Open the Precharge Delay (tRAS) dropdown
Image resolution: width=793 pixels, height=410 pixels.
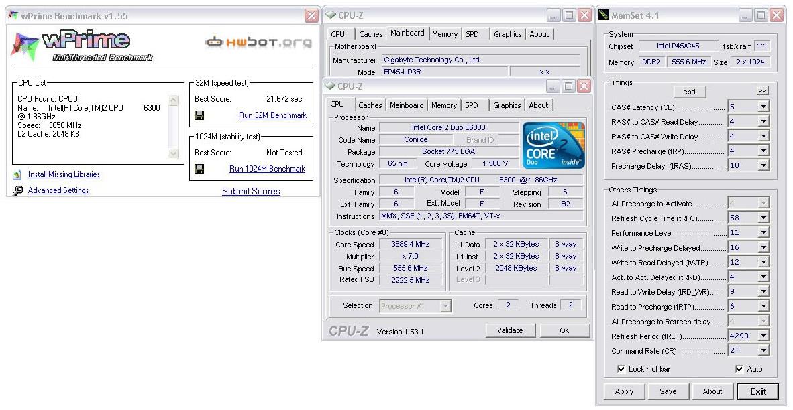click(763, 165)
